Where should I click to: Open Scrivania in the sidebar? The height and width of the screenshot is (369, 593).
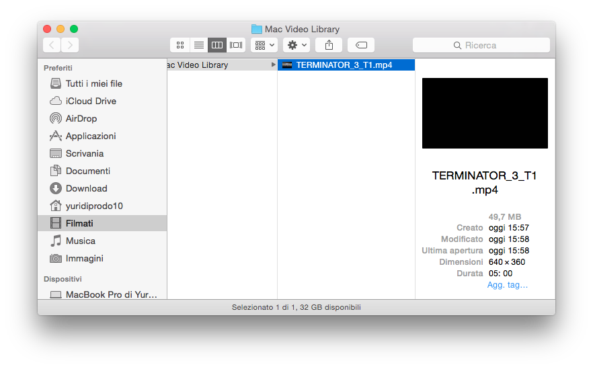tap(102, 153)
